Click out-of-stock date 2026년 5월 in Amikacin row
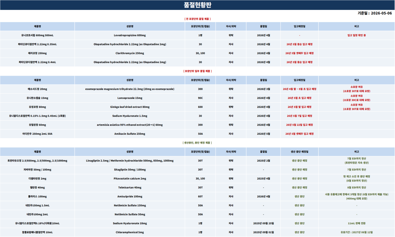The width and height of the screenshot is (395, 237). pyautogui.click(x=264, y=134)
